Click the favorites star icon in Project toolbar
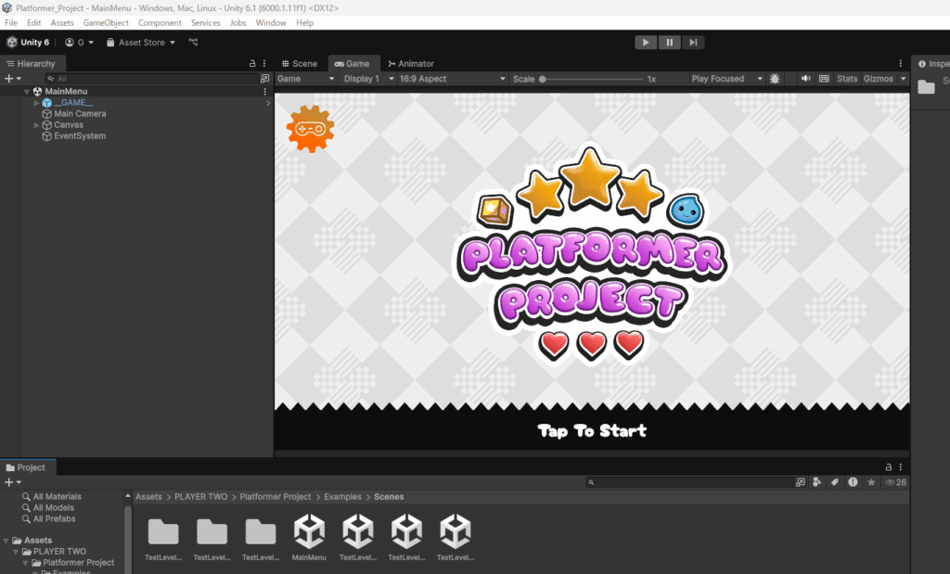 pyautogui.click(x=871, y=482)
